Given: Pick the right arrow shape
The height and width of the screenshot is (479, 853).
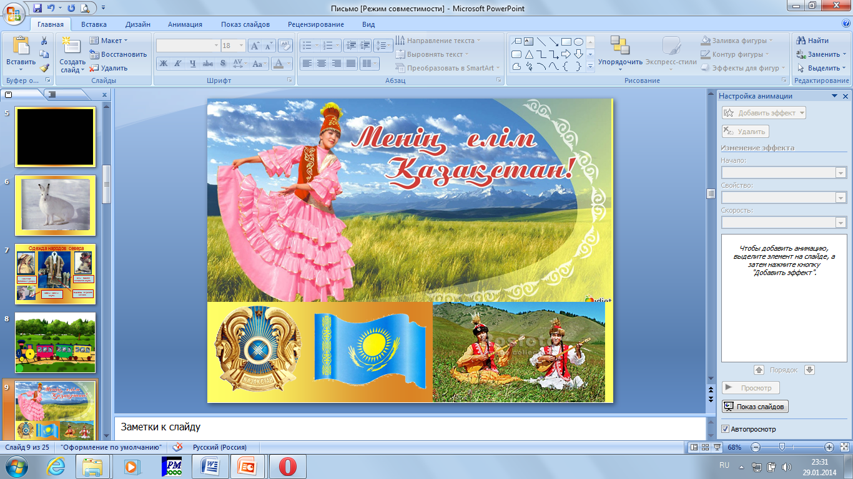Looking at the screenshot, I should click(x=566, y=54).
